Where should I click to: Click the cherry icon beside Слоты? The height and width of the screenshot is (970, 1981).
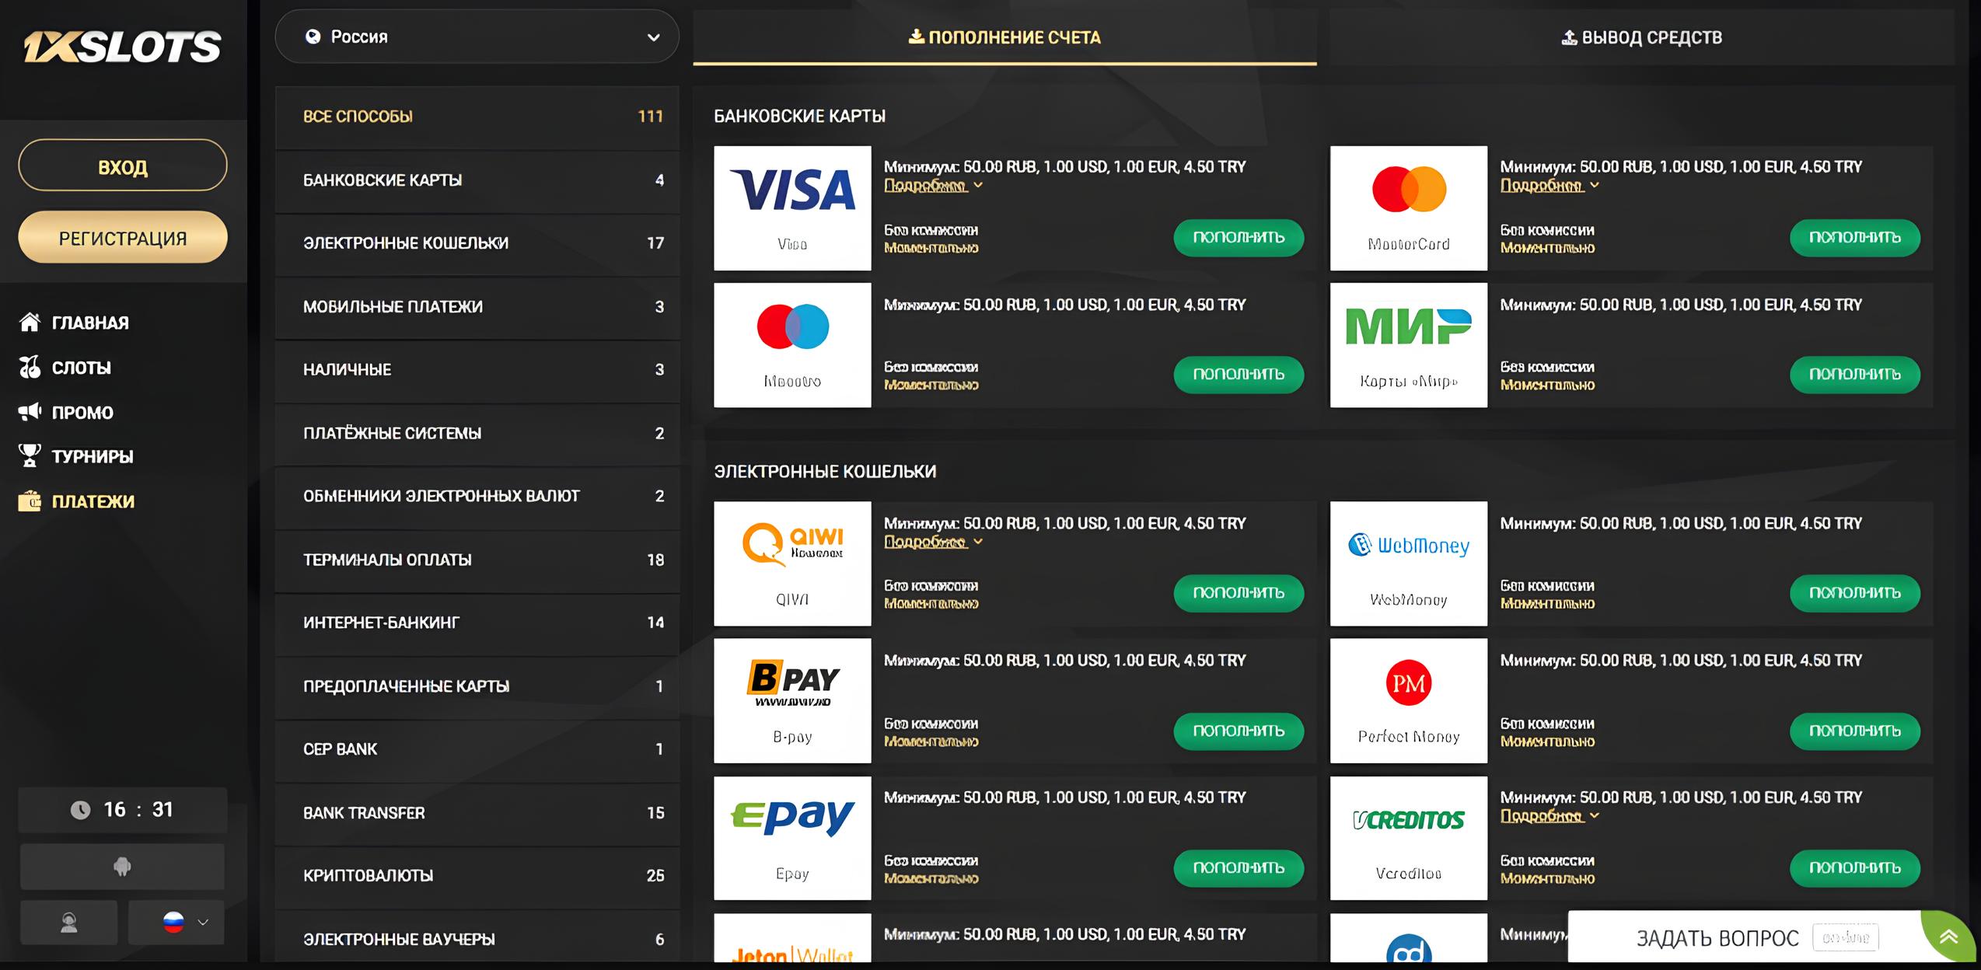click(30, 368)
